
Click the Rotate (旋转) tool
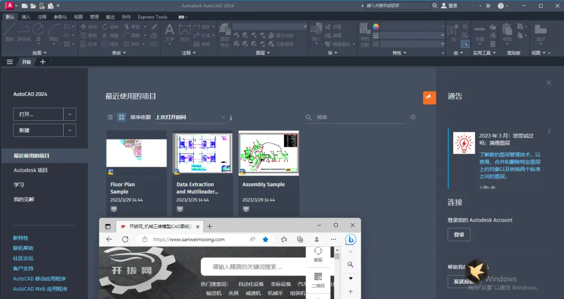[110, 27]
